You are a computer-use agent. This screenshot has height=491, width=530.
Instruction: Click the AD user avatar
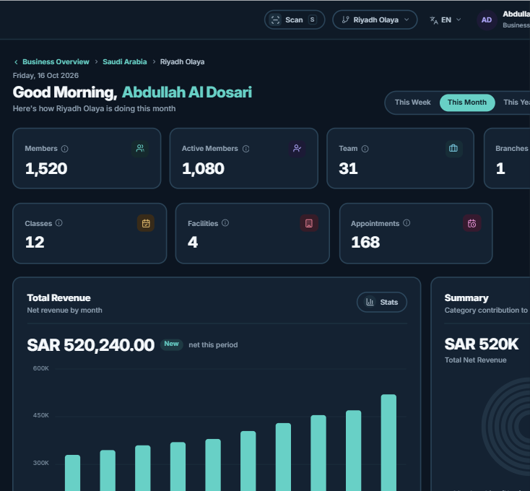point(487,20)
